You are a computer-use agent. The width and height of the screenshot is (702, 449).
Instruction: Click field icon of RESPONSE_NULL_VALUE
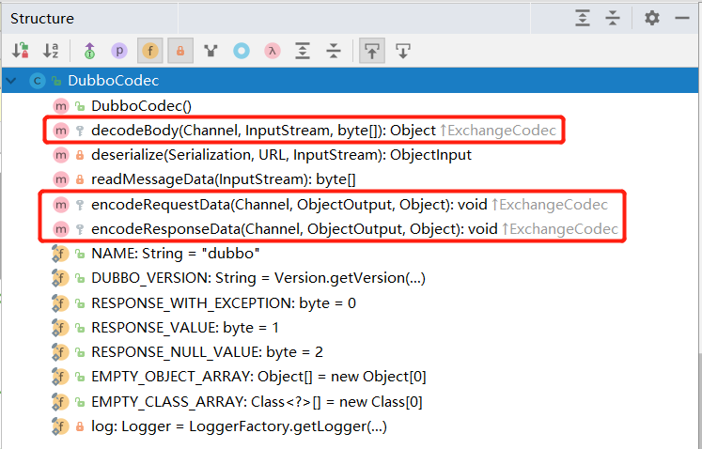[x=60, y=352]
